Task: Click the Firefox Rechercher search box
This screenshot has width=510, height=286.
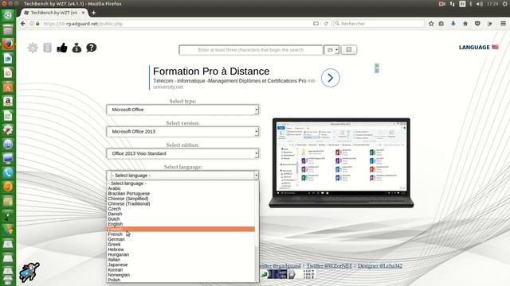Action: click(379, 24)
